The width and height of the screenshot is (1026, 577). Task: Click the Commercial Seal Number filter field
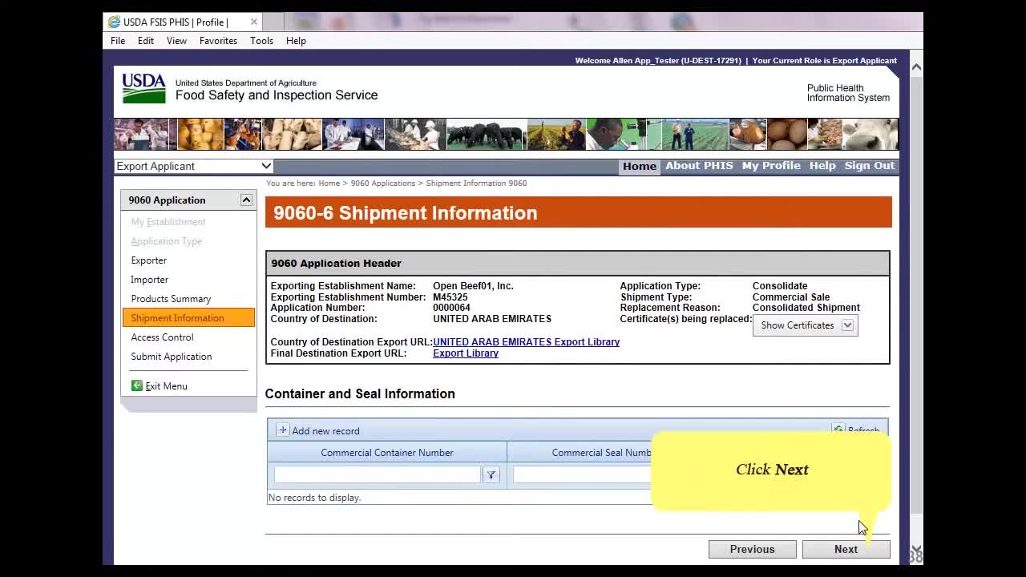[x=583, y=474]
